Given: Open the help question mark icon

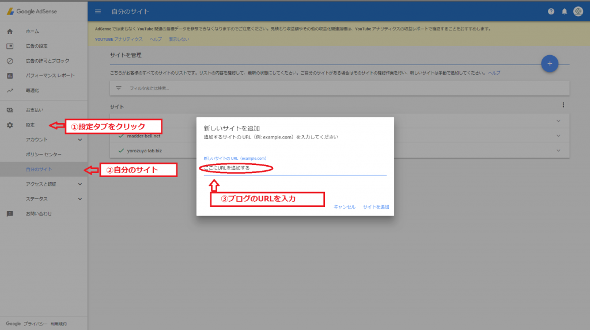Looking at the screenshot, I should pyautogui.click(x=551, y=11).
